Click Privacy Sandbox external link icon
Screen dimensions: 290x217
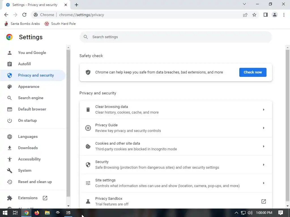[264, 201]
